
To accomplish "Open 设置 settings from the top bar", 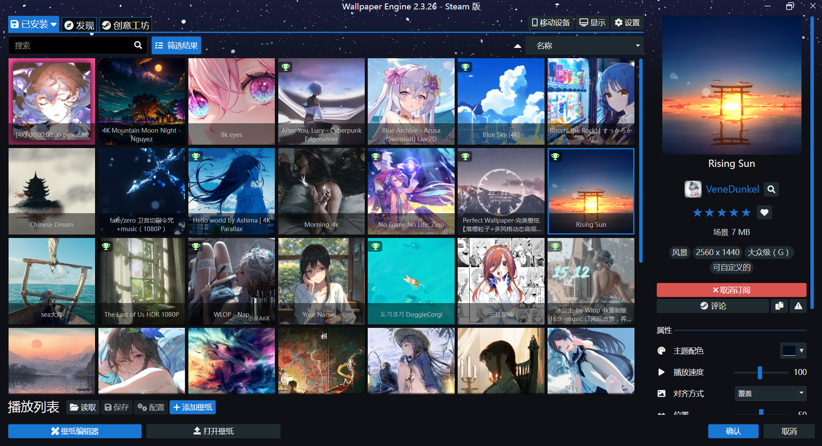I will click(627, 22).
